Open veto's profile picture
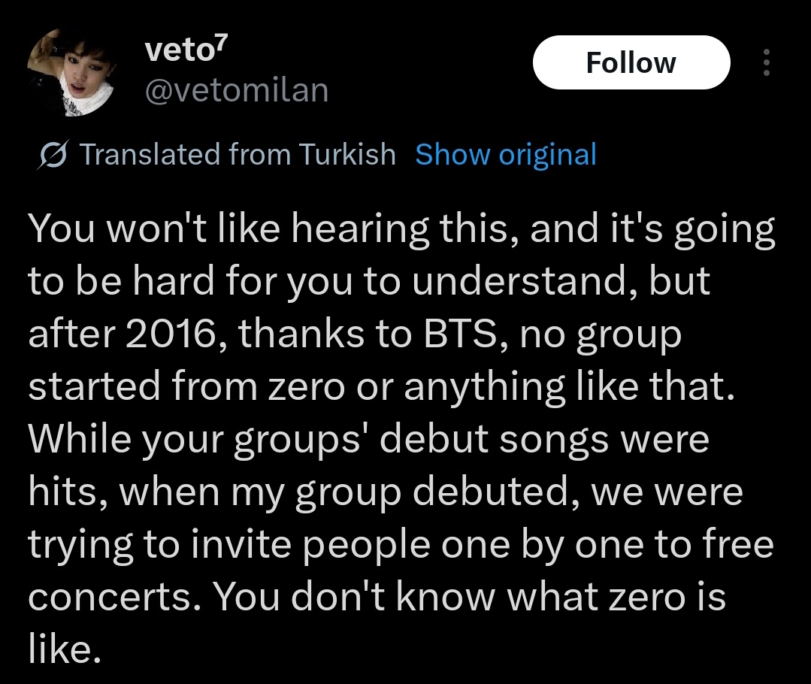Image resolution: width=811 pixels, height=684 pixels. tap(72, 72)
